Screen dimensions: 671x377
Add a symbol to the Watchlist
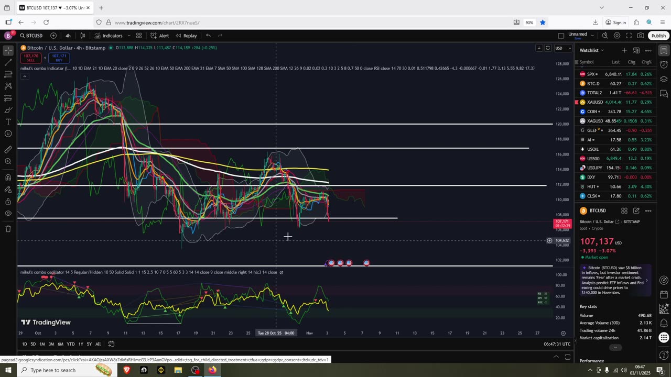coord(624,50)
